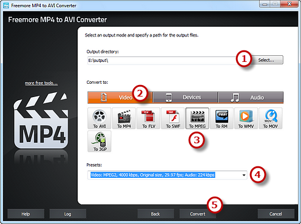The width and height of the screenshot is (301, 224).
Task: Choose the To MPEG format icon
Action: 197,118
